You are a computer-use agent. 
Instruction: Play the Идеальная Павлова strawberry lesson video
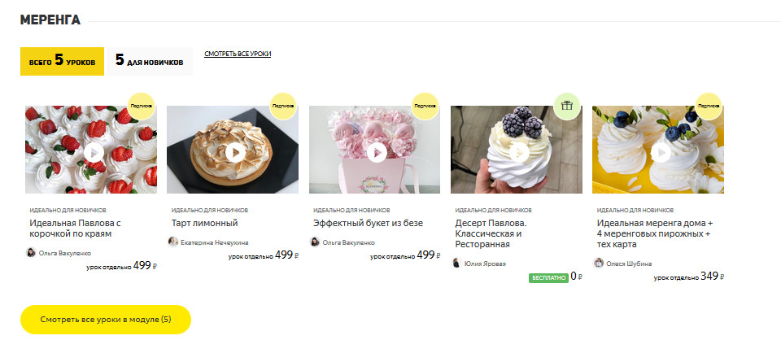(94, 152)
